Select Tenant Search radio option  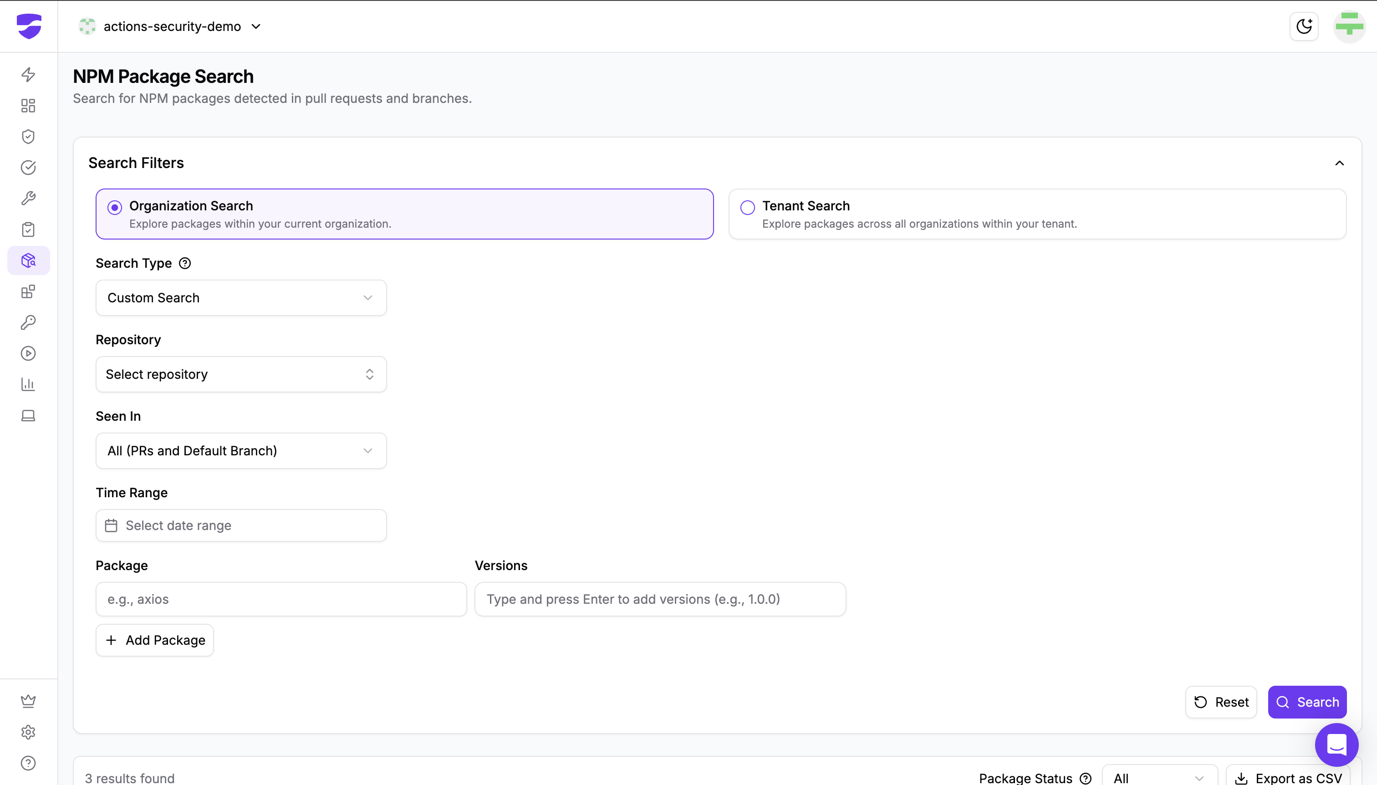click(x=747, y=208)
